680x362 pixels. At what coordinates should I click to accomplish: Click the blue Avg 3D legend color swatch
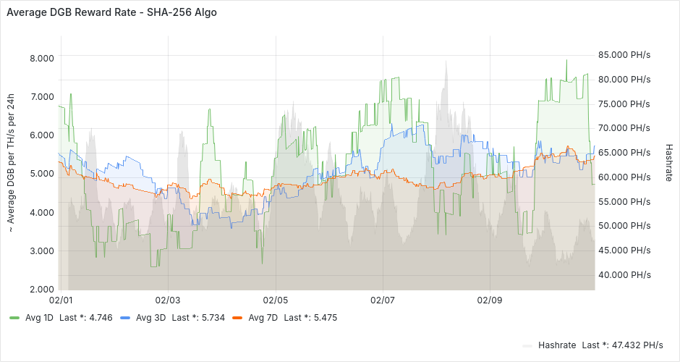coord(125,318)
